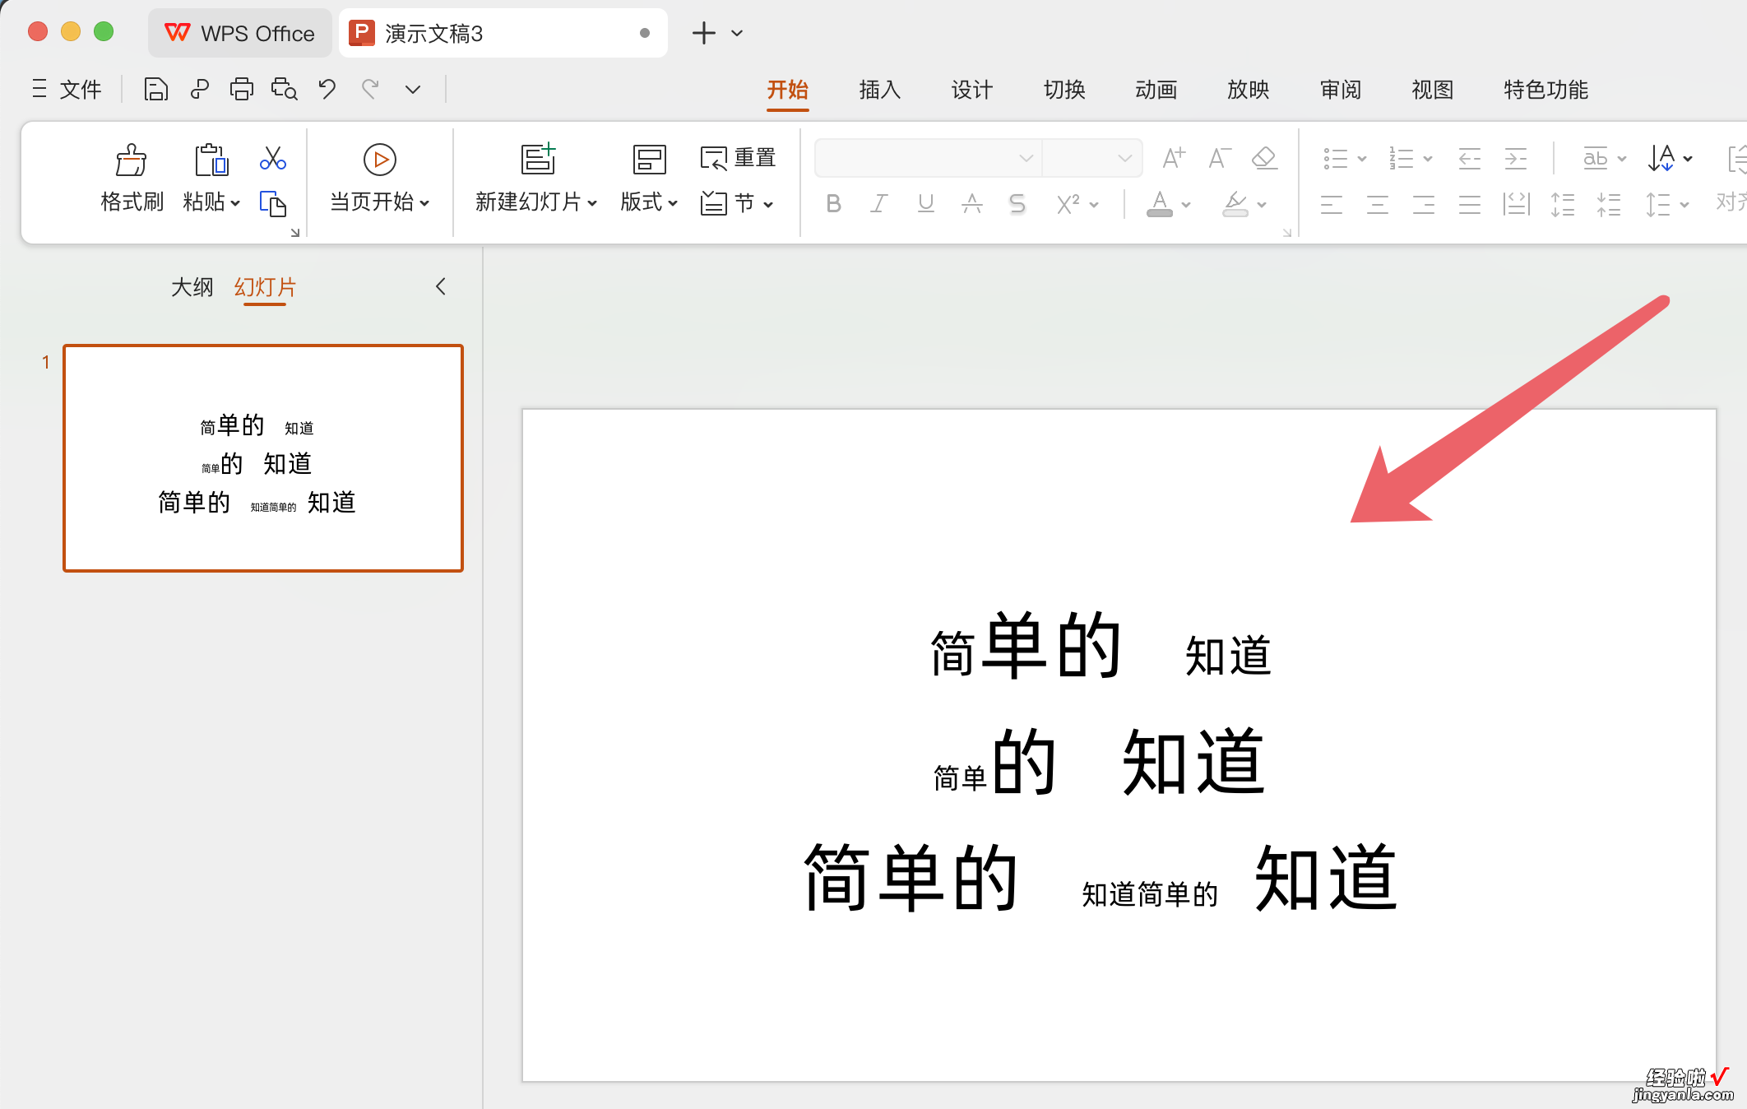The width and height of the screenshot is (1747, 1109).
Task: Click the WPS Office home tab
Action: point(240,33)
